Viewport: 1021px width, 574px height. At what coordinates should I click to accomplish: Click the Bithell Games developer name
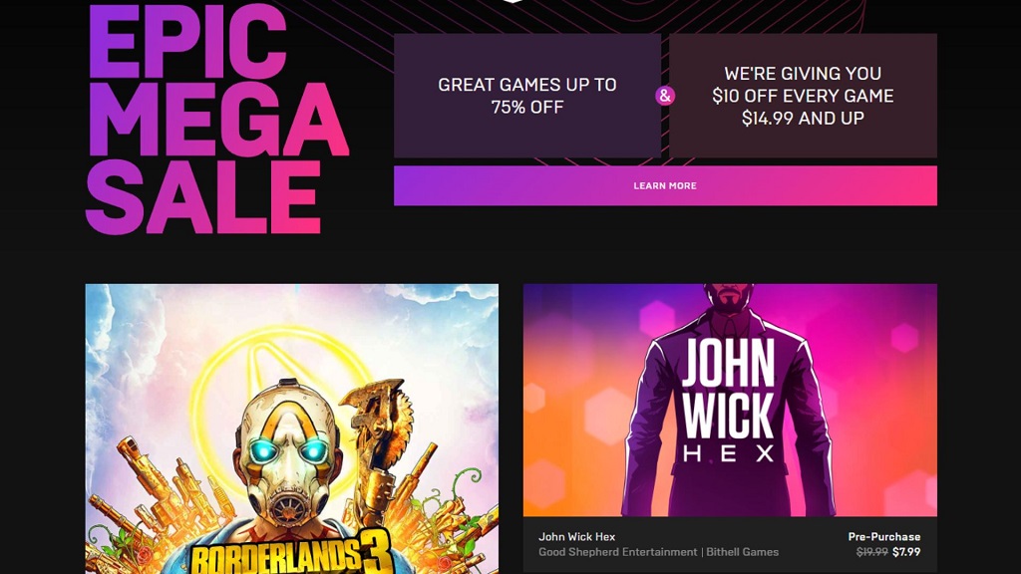pyautogui.click(x=742, y=552)
